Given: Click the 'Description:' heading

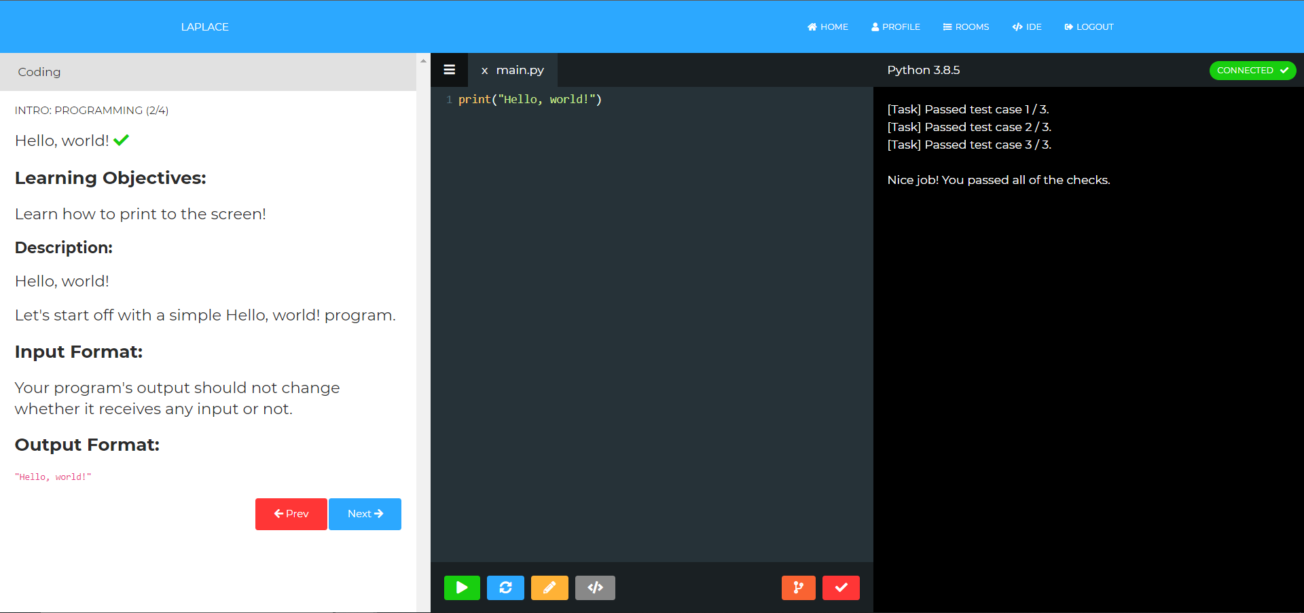Looking at the screenshot, I should (x=64, y=248).
